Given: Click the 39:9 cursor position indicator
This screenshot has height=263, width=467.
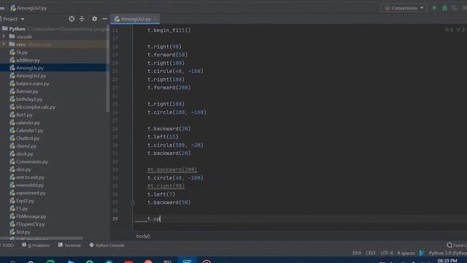Looking at the screenshot, I should tap(357, 254).
